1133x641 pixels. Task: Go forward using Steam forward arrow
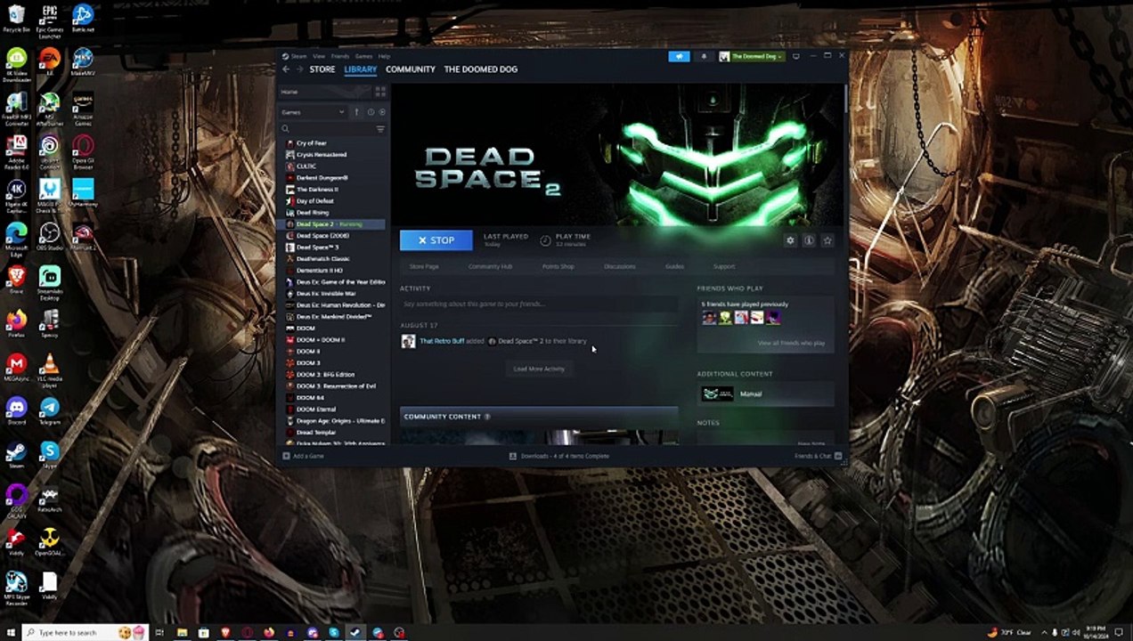click(300, 69)
